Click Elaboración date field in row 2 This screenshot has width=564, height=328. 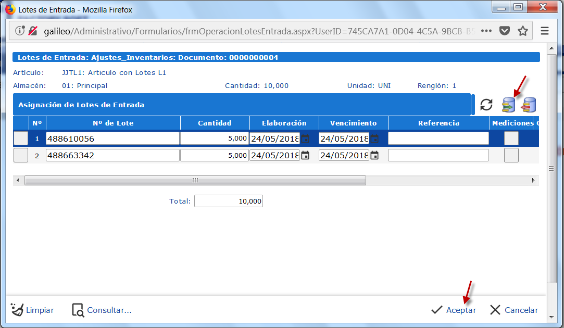[275, 155]
